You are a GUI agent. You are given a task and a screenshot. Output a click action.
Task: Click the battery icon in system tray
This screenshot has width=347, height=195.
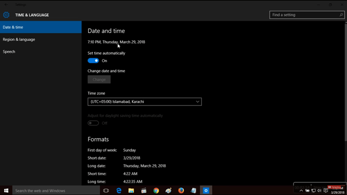307,191
